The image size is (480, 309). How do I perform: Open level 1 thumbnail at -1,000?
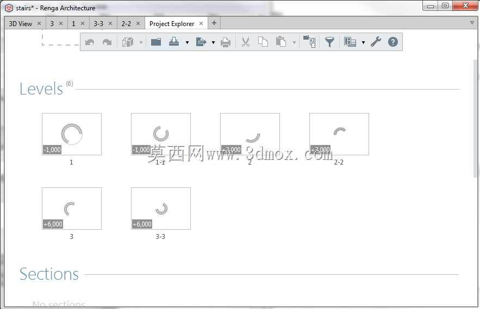(x=72, y=134)
